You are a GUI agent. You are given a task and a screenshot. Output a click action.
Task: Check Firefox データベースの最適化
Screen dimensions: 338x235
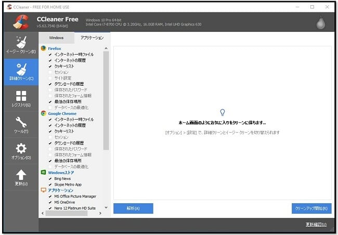[x=50, y=108]
